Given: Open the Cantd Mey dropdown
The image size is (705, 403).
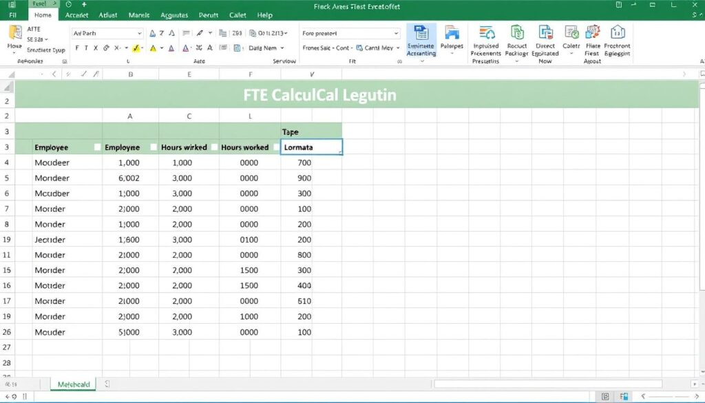Looking at the screenshot, I should tap(398, 48).
